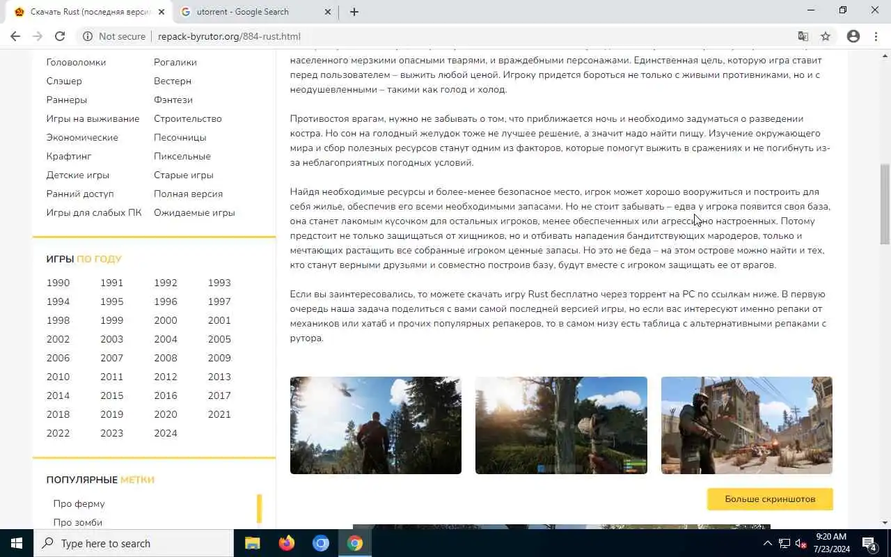Switch to Google Chrome taskbar icon

[355, 543]
